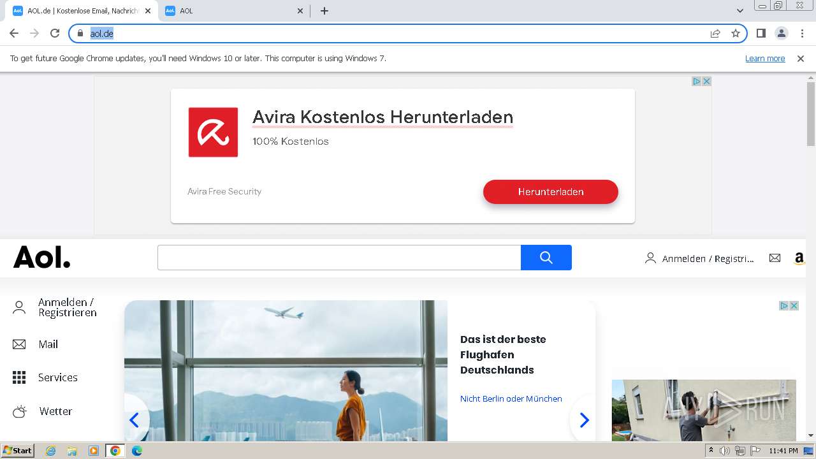816x459 pixels.
Task: Share this page icon in address bar
Action: pos(715,33)
